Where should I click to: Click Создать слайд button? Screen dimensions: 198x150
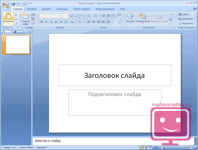(26, 19)
